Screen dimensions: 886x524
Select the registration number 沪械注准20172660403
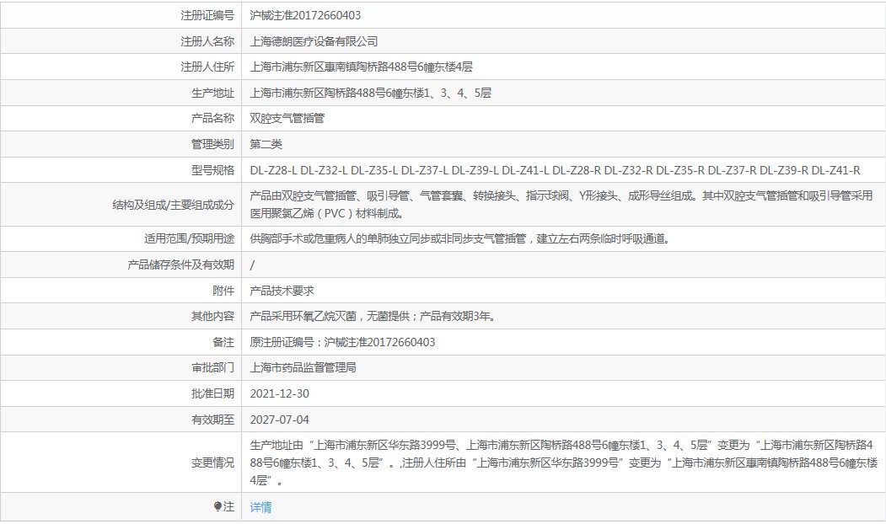pyautogui.click(x=305, y=15)
